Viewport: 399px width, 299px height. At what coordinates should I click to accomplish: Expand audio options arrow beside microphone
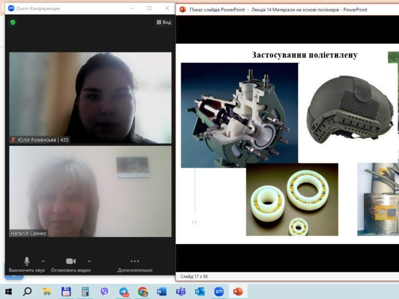[x=43, y=261]
